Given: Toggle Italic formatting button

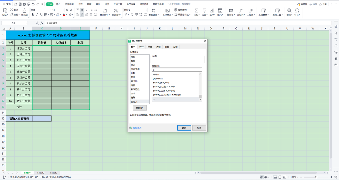Looking at the screenshot, I should coord(37,15).
